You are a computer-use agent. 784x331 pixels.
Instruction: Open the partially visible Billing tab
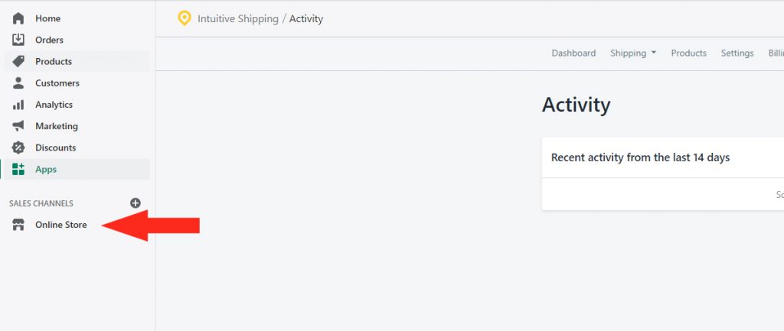tap(776, 53)
